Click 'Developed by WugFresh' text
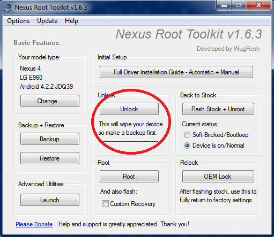 [228, 49]
